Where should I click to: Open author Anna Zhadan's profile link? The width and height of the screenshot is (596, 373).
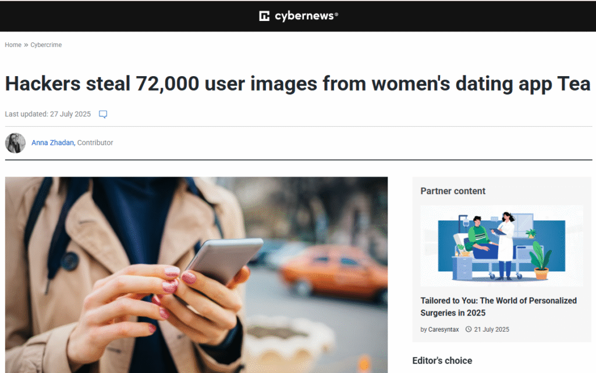(x=52, y=143)
